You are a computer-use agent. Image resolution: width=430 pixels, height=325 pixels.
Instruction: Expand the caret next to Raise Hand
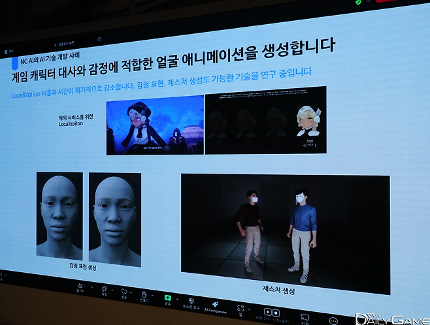tap(152, 296)
